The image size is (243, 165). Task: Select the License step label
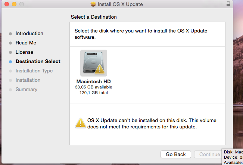pyautogui.click(x=25, y=52)
